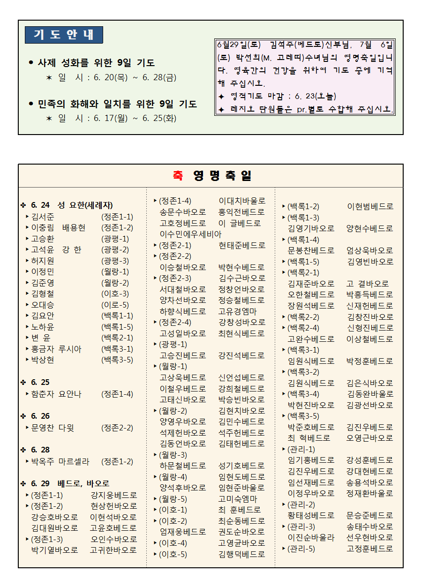
Task: Click the arrow marker before '문영찬 다윗'
Action: pyautogui.click(x=28, y=428)
